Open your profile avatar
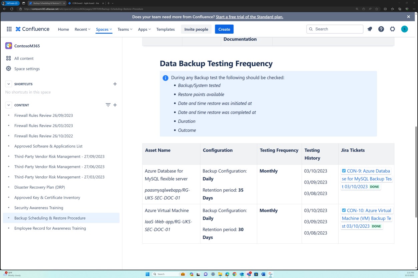This screenshot has height=278, width=418. pyautogui.click(x=404, y=29)
